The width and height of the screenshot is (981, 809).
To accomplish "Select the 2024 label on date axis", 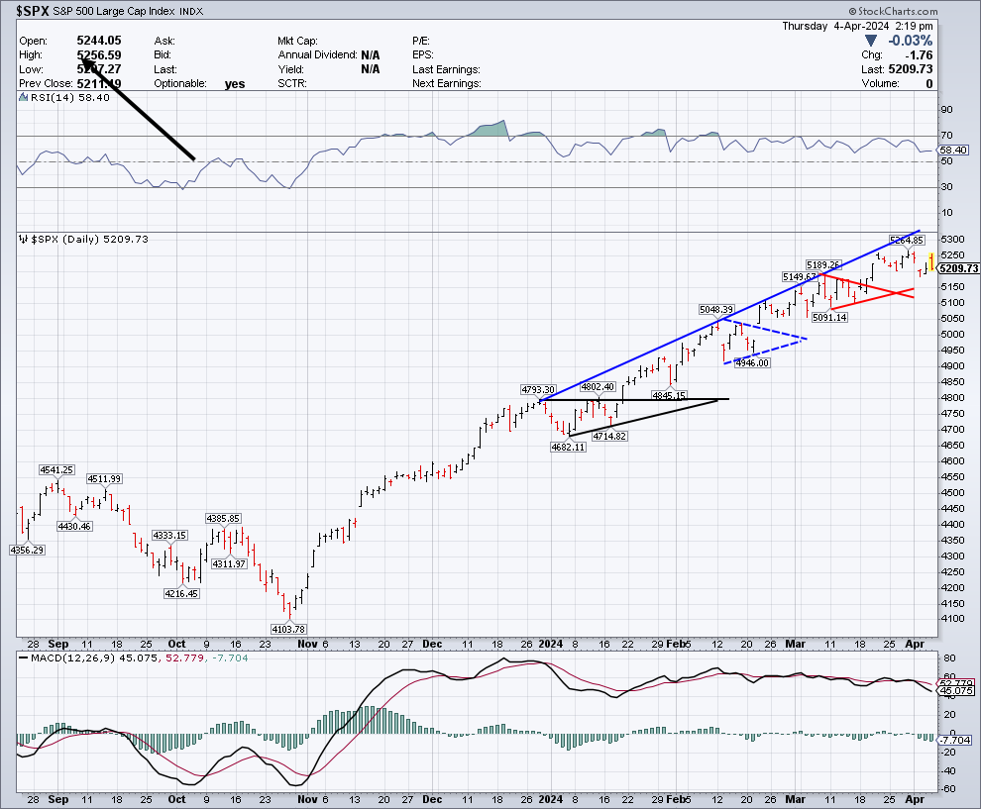I will (x=549, y=644).
